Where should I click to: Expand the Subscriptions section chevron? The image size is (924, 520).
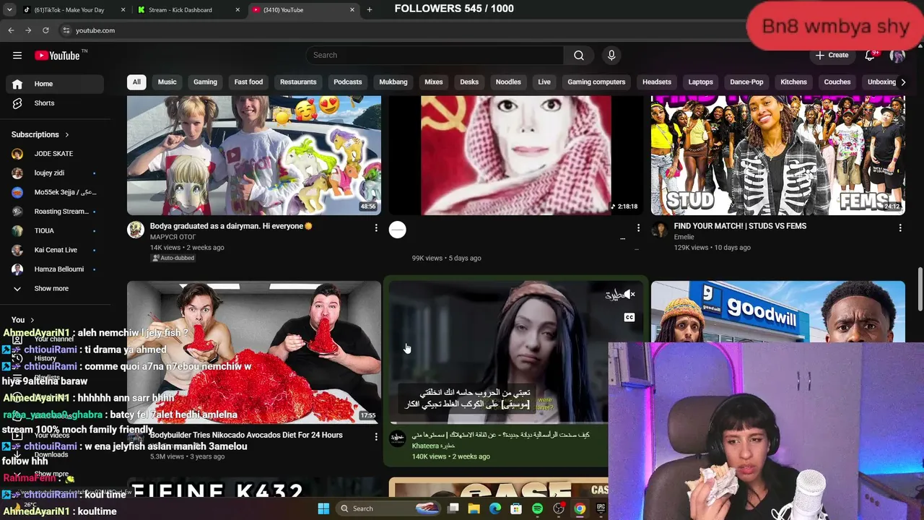[67, 134]
